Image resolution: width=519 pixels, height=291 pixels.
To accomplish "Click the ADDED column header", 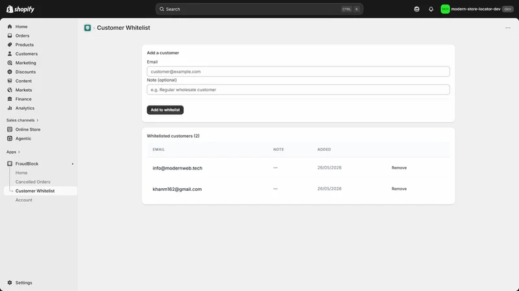I will pos(324,149).
